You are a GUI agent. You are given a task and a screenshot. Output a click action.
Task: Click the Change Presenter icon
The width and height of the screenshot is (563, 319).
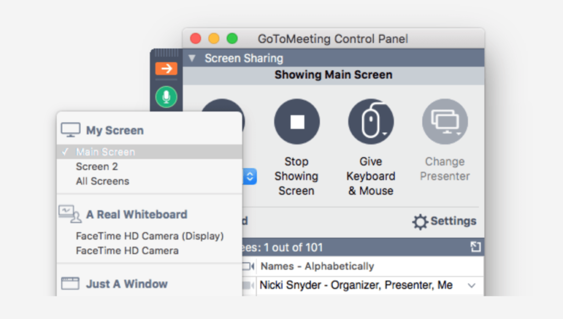(445, 122)
